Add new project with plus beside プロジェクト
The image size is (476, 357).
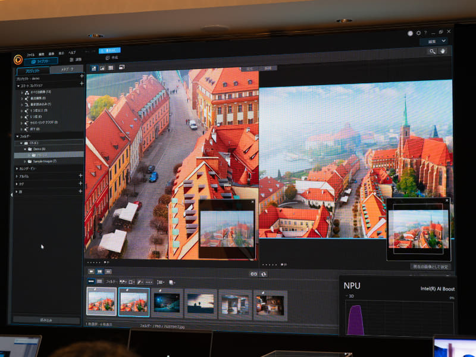[82, 76]
